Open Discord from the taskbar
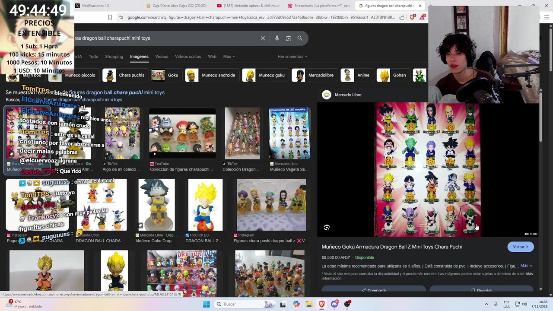Image resolution: width=553 pixels, height=311 pixels. 334,304
